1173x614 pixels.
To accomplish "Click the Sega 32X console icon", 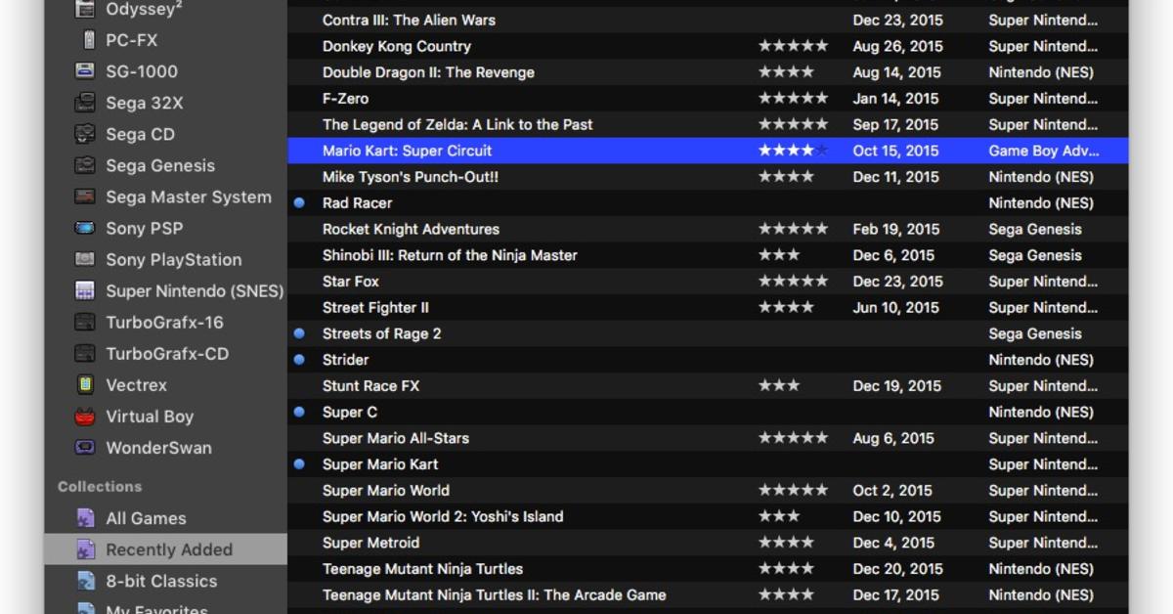I will coord(87,103).
